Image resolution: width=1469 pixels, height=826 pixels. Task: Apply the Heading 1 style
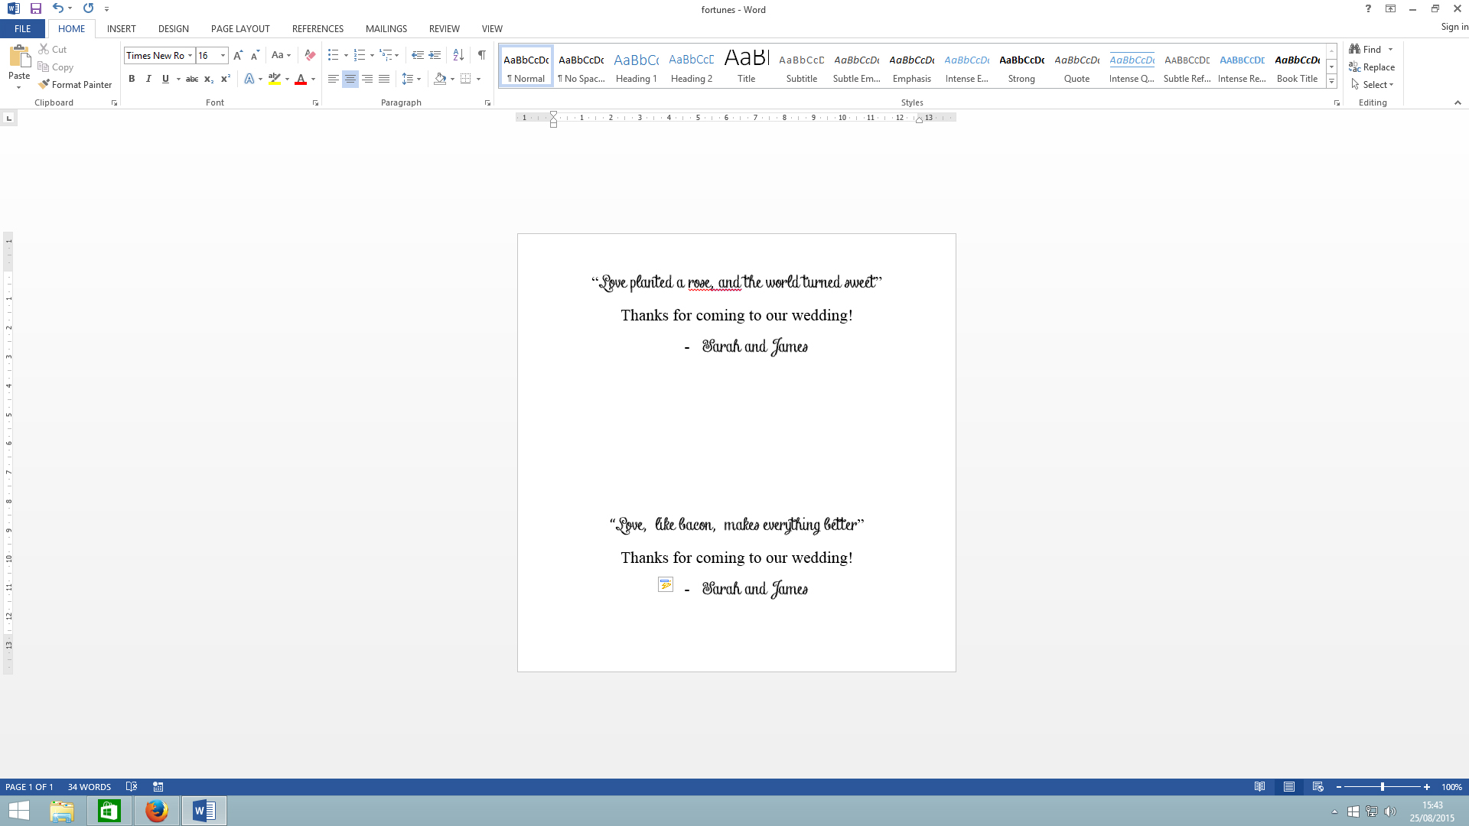[636, 66]
